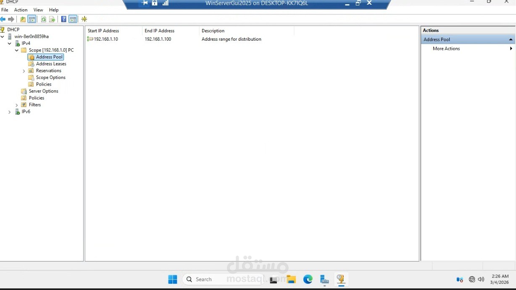Click the yellow star New Exclusion icon

(84, 19)
